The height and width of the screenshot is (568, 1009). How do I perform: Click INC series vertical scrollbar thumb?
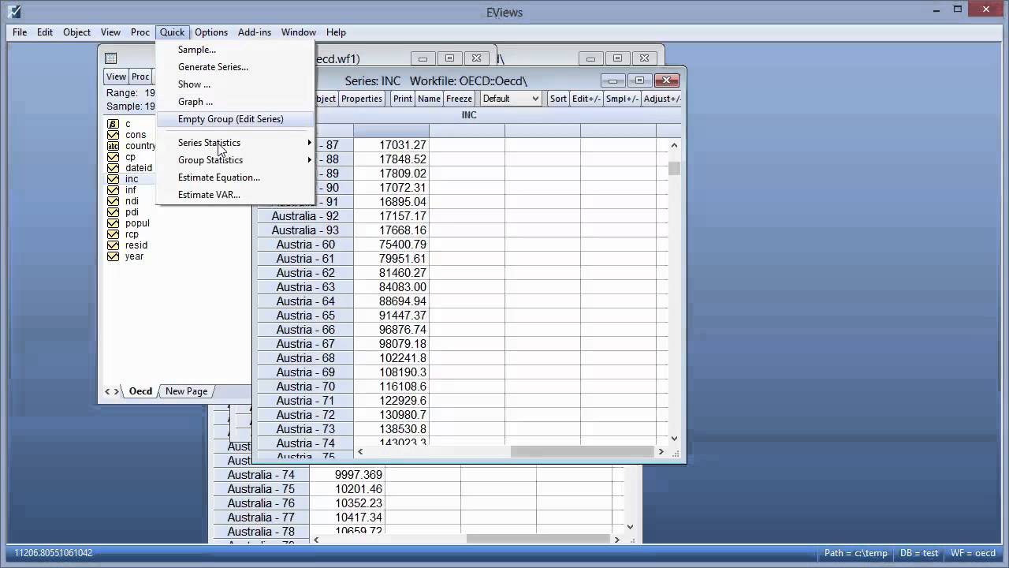click(674, 168)
